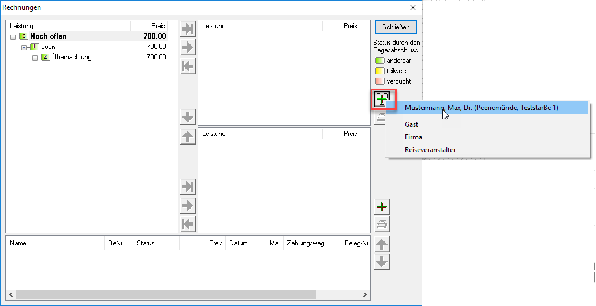This screenshot has width=596, height=306.
Task: Move all services to upper invoice list
Action: [x=188, y=28]
